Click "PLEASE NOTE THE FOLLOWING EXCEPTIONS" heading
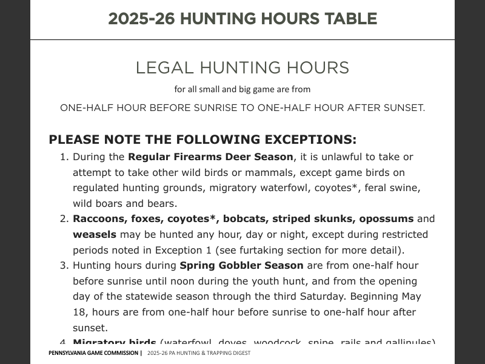The height and width of the screenshot is (364, 485). (x=202, y=140)
